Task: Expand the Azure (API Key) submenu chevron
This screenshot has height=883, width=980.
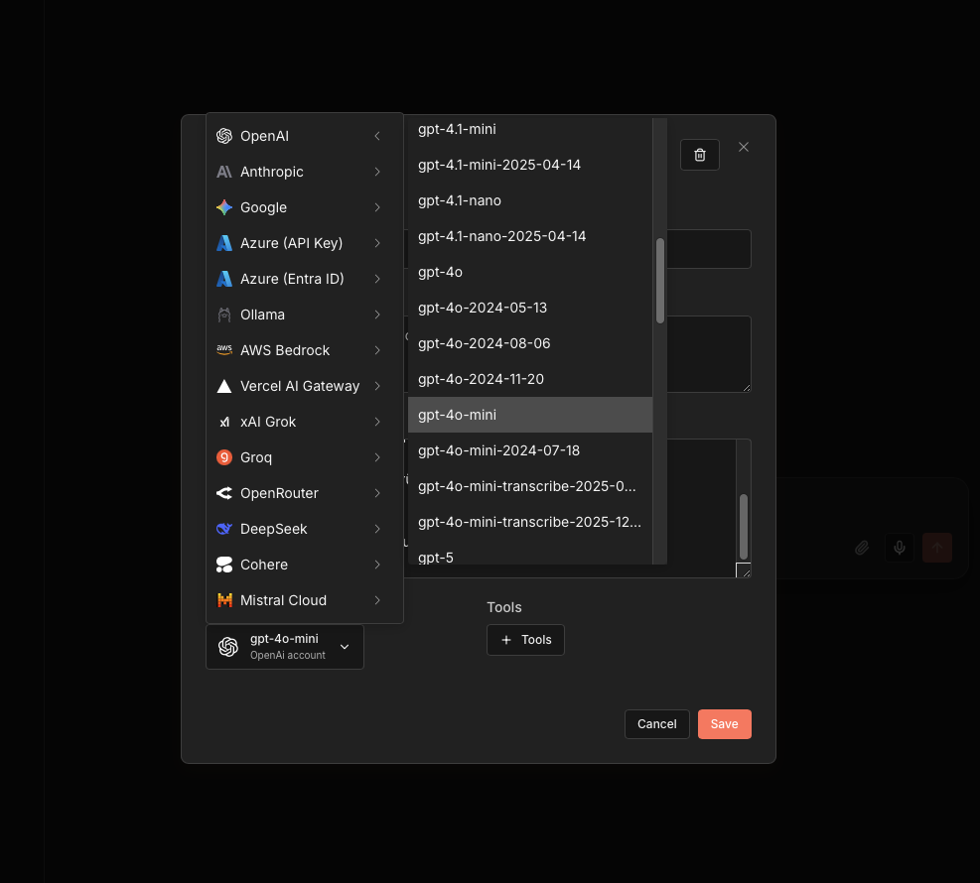Action: click(377, 243)
